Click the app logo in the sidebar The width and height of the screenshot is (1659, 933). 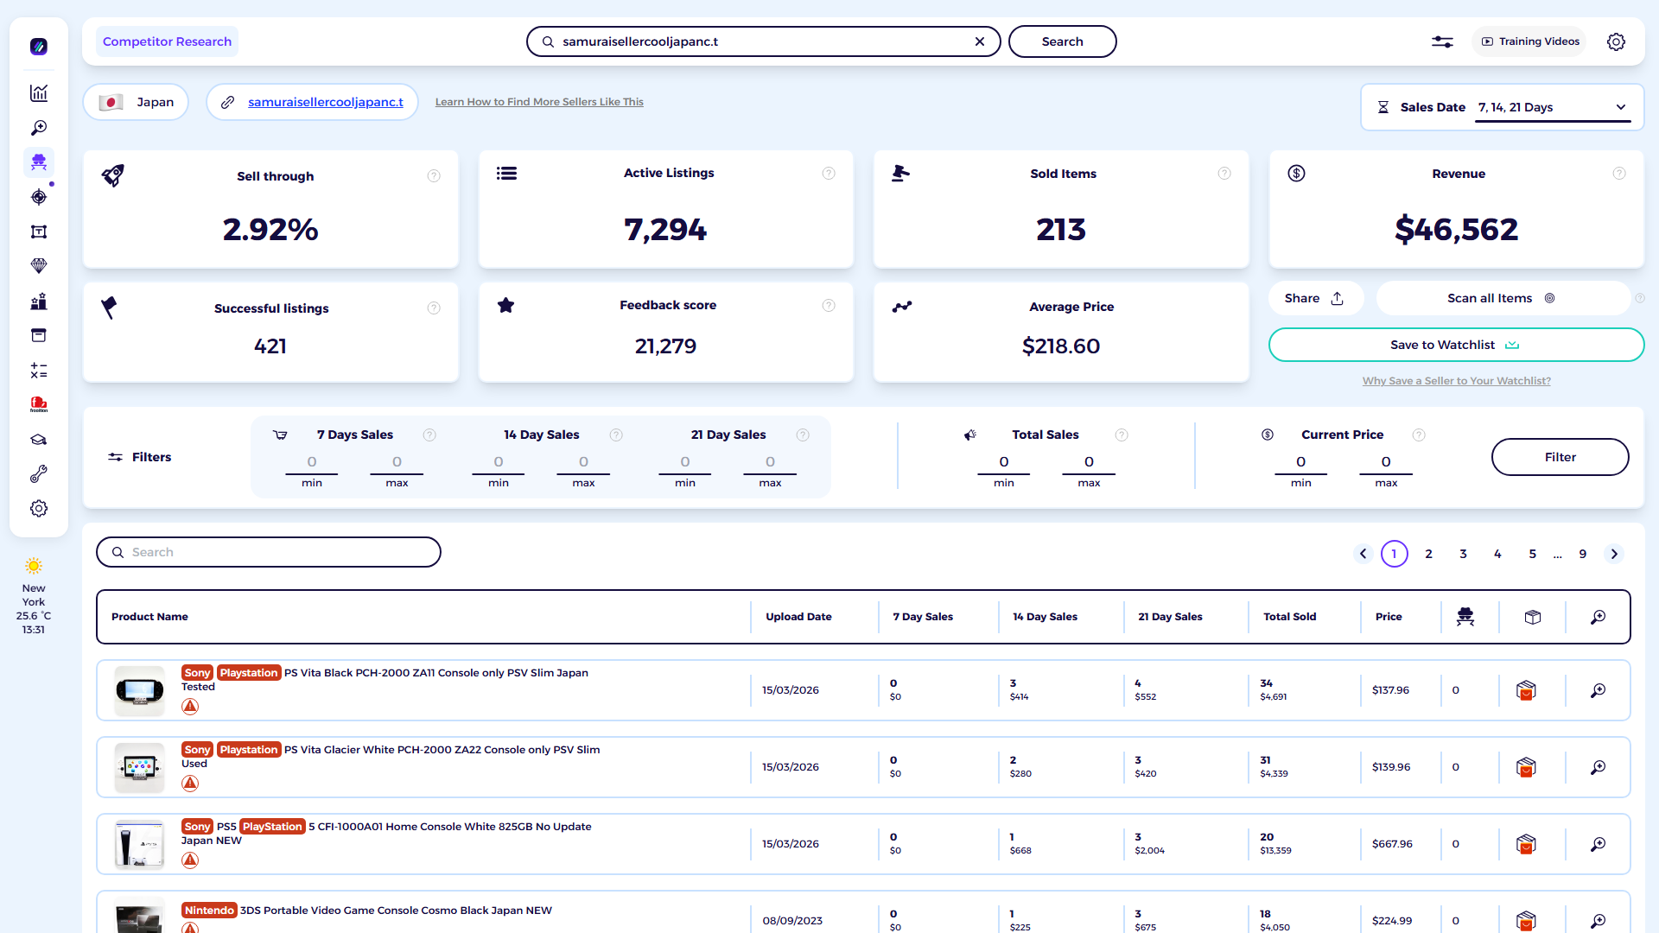(x=39, y=47)
